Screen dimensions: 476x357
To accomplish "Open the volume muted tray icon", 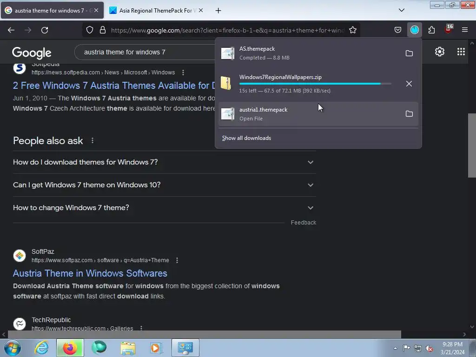I will pos(429,349).
